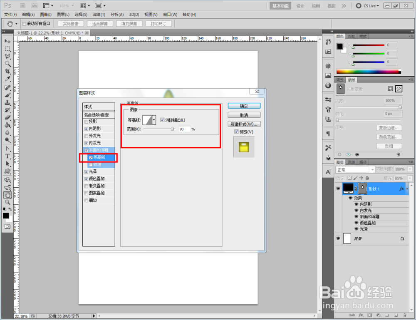Open the Character panel icon
Screen dimensions: 416x320
[x=328, y=172]
